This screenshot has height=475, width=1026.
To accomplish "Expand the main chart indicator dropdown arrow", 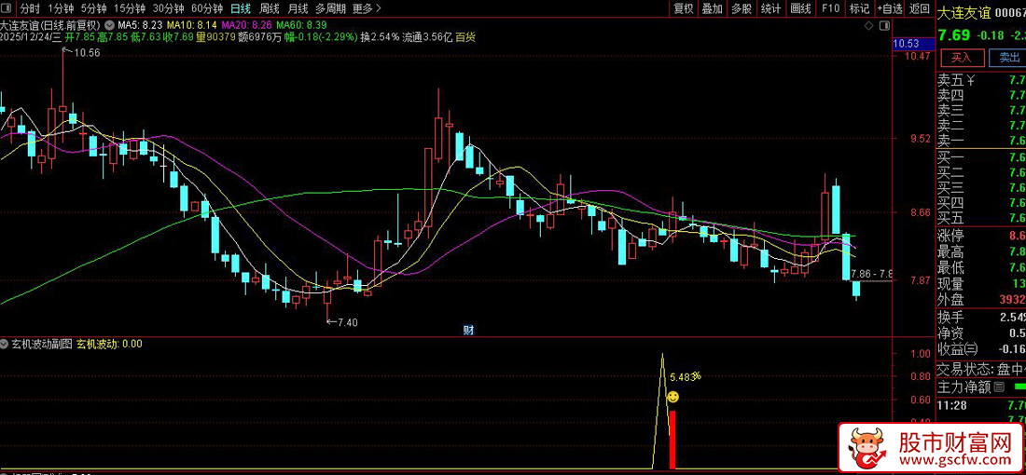I will 108,25.
